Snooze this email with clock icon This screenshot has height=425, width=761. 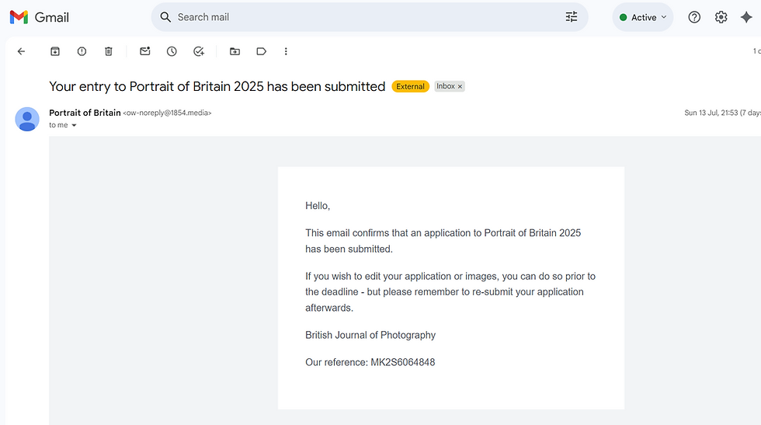tap(172, 51)
